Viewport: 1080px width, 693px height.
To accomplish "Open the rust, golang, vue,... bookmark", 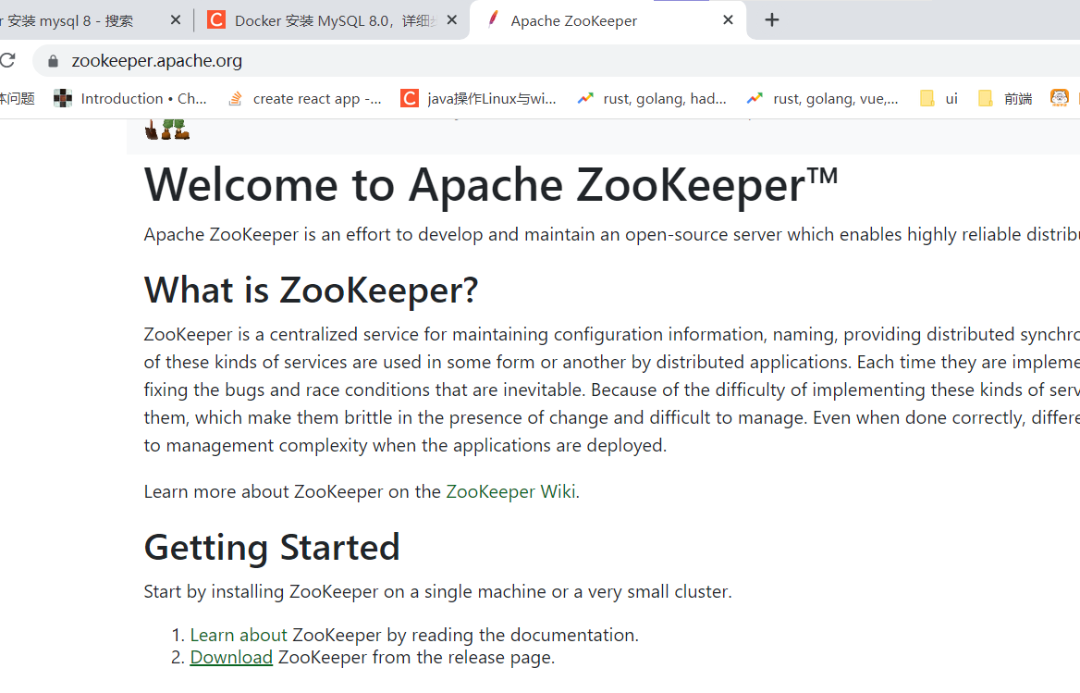I will 822,98.
